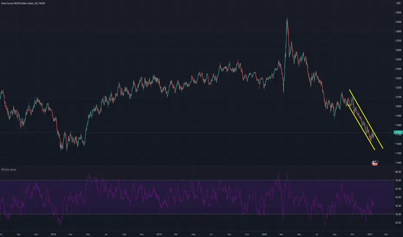Click the 11800 price axis label
The image size is (403, 237).
[398, 125]
